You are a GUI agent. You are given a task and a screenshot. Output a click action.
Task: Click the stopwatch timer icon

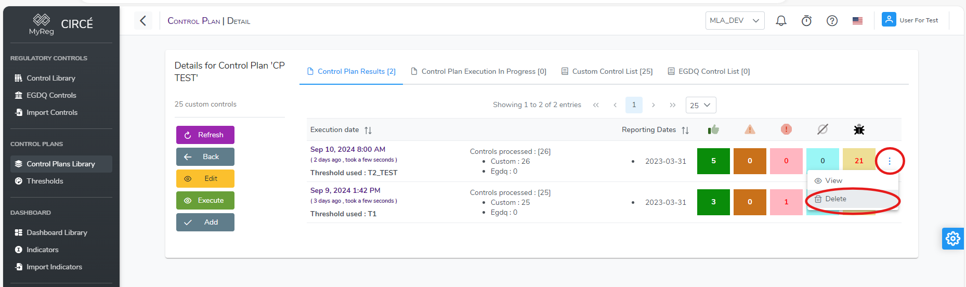coord(806,21)
